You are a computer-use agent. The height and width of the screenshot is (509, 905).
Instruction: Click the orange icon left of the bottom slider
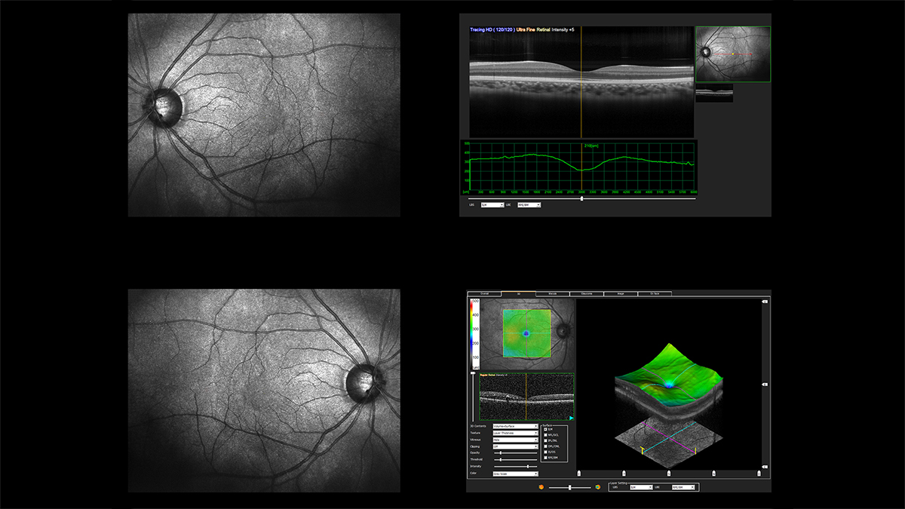click(x=541, y=487)
